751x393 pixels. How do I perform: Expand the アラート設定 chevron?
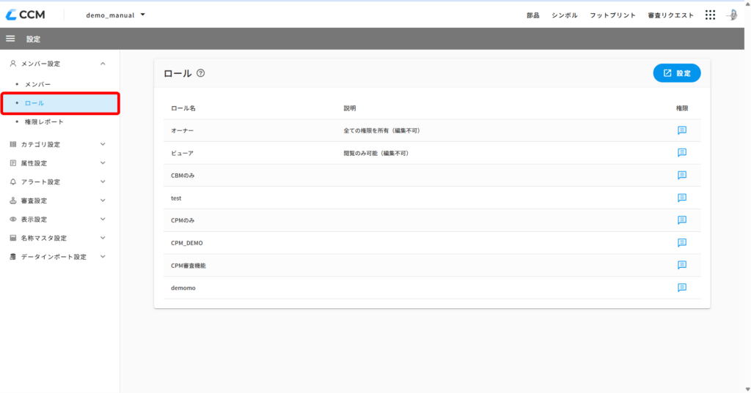(x=103, y=181)
